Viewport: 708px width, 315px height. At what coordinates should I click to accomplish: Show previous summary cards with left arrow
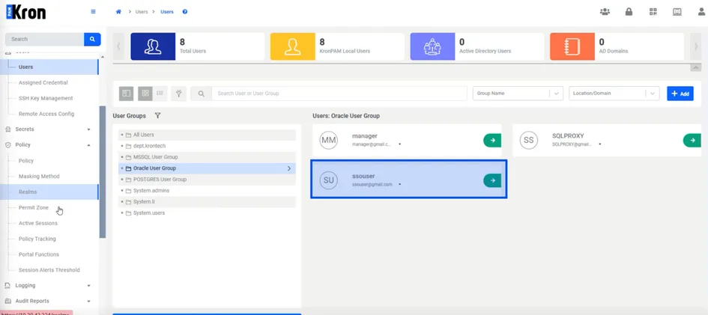118,46
